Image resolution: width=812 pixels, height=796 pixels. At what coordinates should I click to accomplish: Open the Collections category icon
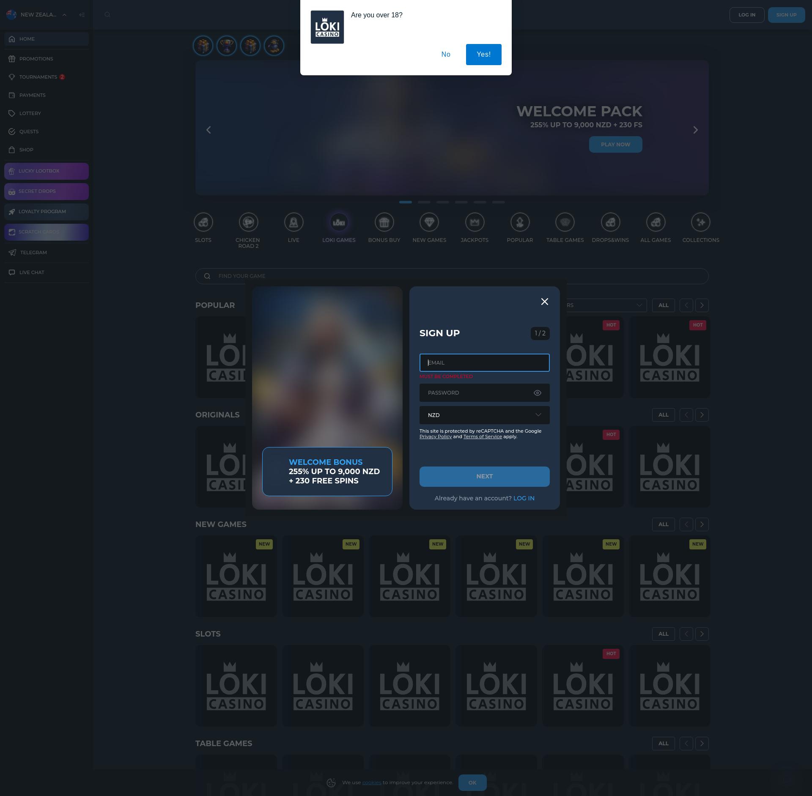coord(700,222)
